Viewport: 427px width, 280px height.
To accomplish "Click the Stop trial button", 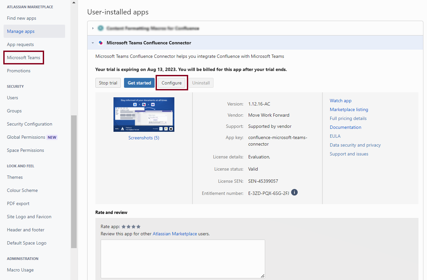I will click(108, 83).
